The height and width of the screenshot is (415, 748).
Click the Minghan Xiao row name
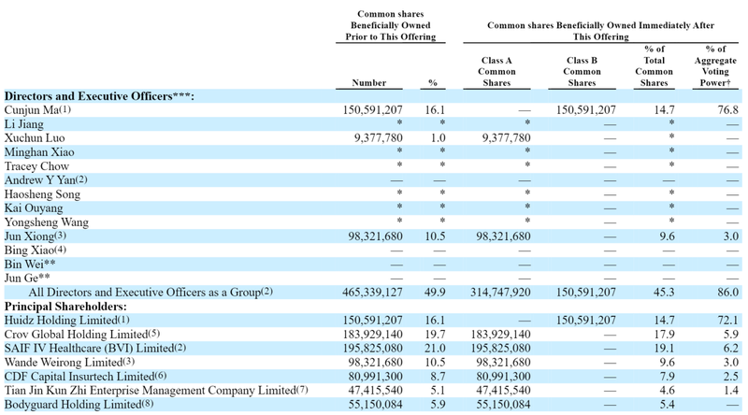39,152
